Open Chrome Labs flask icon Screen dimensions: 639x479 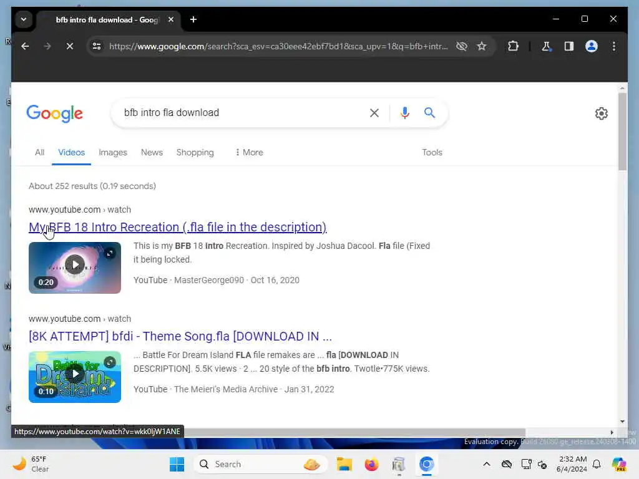coord(546,46)
